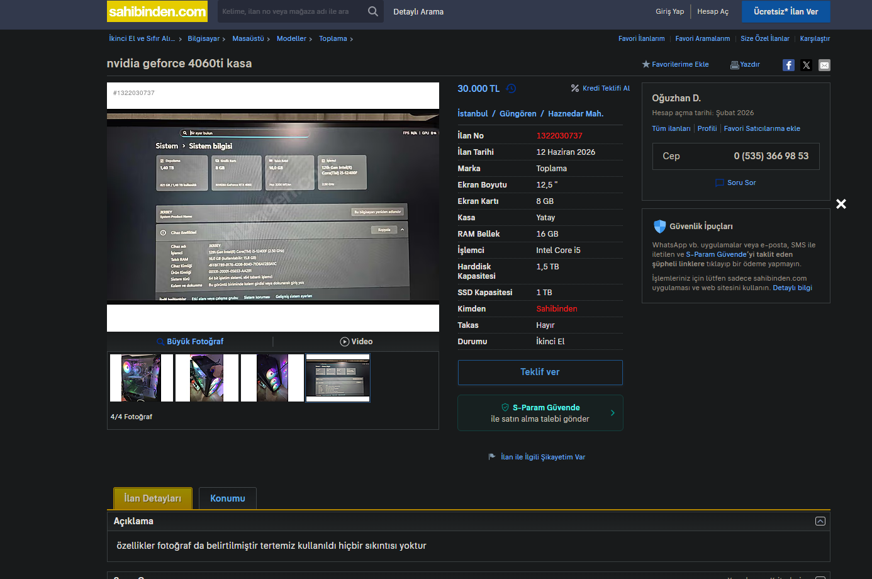Collapse the Açıklama section

(820, 521)
